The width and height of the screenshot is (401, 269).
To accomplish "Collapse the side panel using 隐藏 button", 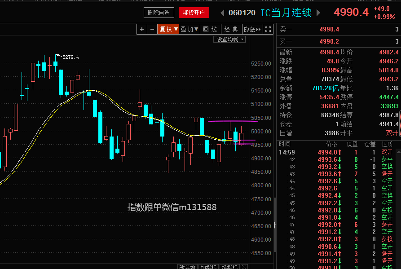I will (252, 29).
